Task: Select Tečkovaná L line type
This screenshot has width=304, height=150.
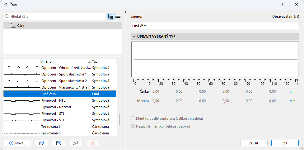Action: pyautogui.click(x=60, y=127)
